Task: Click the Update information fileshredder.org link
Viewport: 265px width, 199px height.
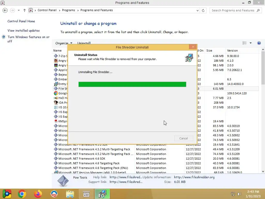Action: pyautogui.click(x=194, y=177)
